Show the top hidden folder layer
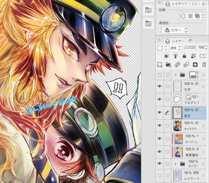The image size is (209, 183). 159,75
